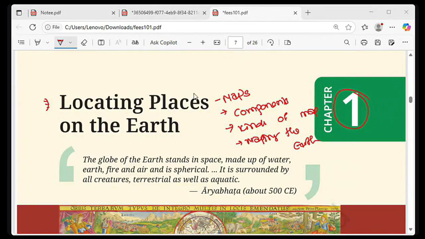Add this page to favorites star
The width and height of the screenshot is (425, 239).
tap(348, 27)
